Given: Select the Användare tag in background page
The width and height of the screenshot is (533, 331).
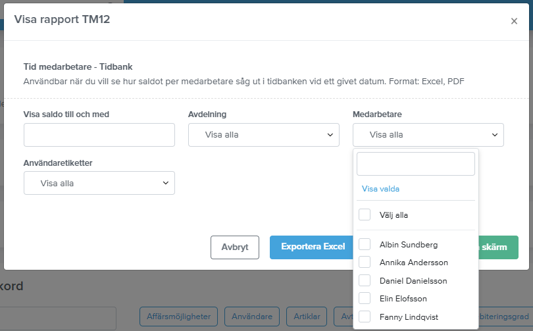Looking at the screenshot, I should click(252, 317).
